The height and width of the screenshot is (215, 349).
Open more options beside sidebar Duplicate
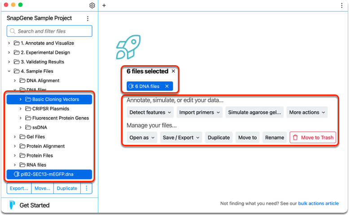coord(87,188)
